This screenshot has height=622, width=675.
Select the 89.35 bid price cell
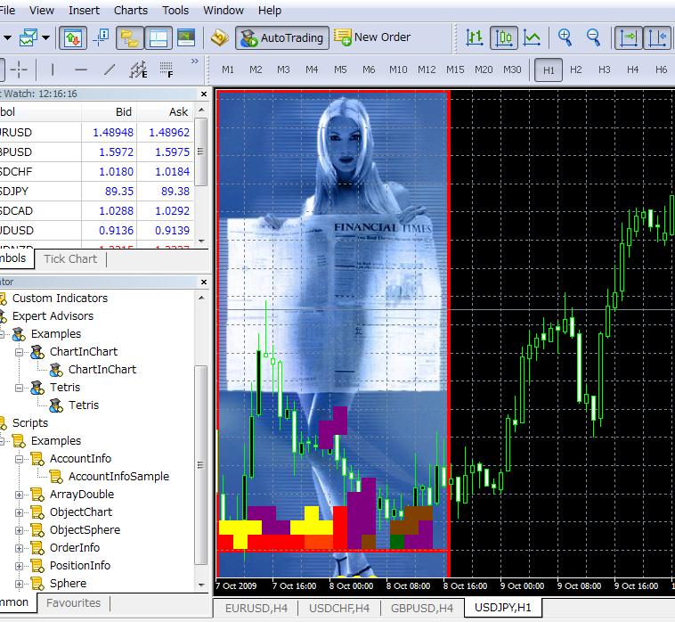tap(110, 192)
